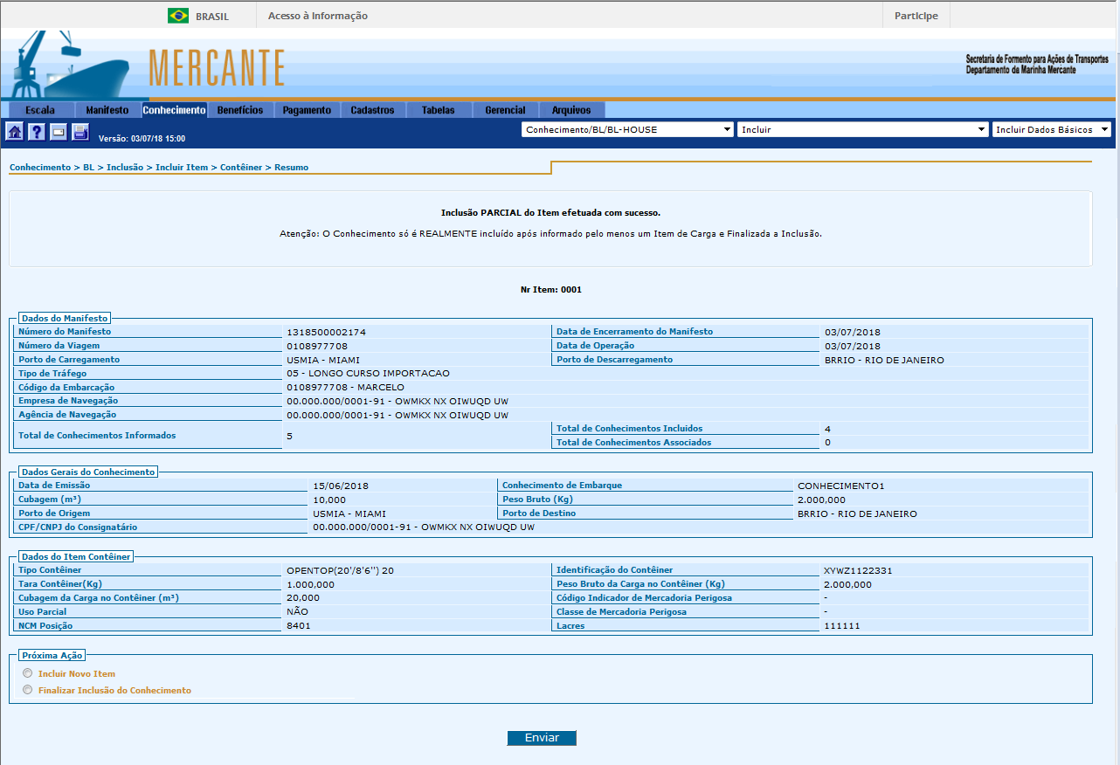Viewport: 1120px width, 765px height.
Task: Click the MERCANTE title text
Action: pos(217,67)
